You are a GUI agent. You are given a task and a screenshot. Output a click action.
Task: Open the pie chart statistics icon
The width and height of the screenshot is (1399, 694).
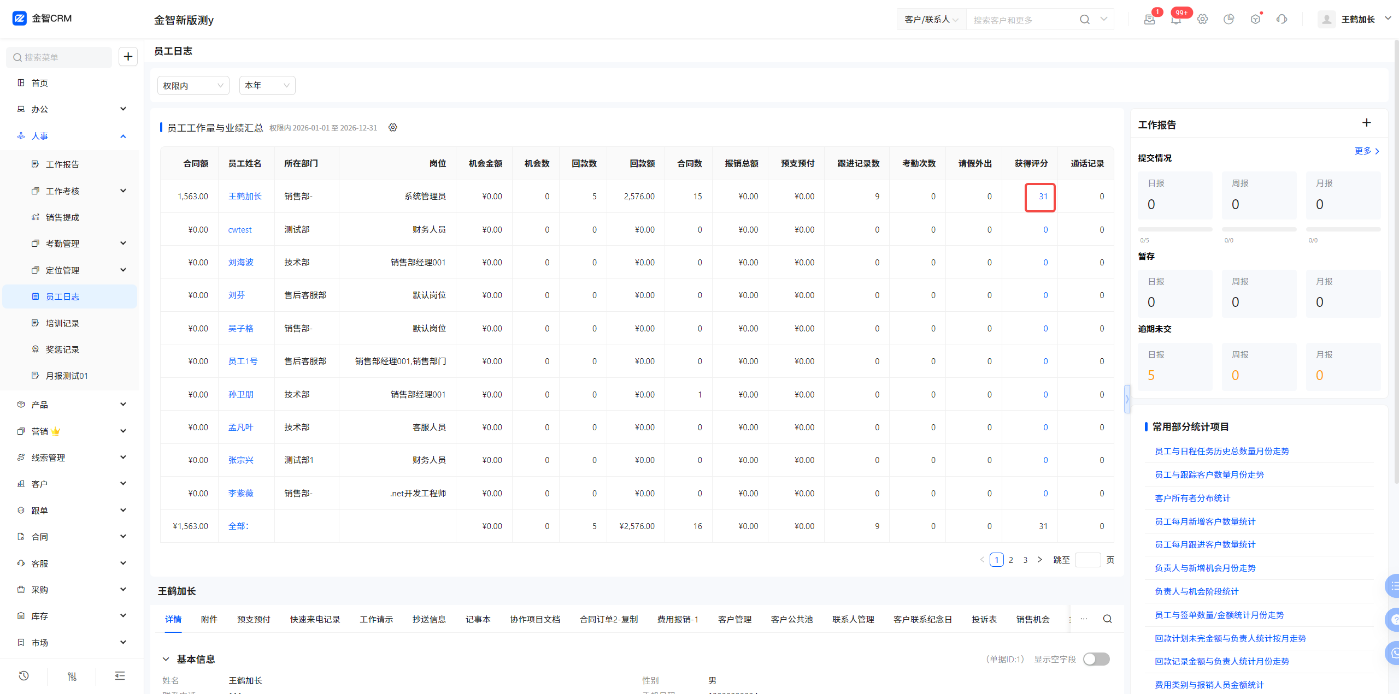(x=1228, y=20)
